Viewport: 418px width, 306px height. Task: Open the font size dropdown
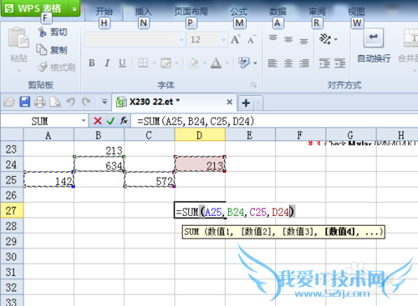[223, 40]
